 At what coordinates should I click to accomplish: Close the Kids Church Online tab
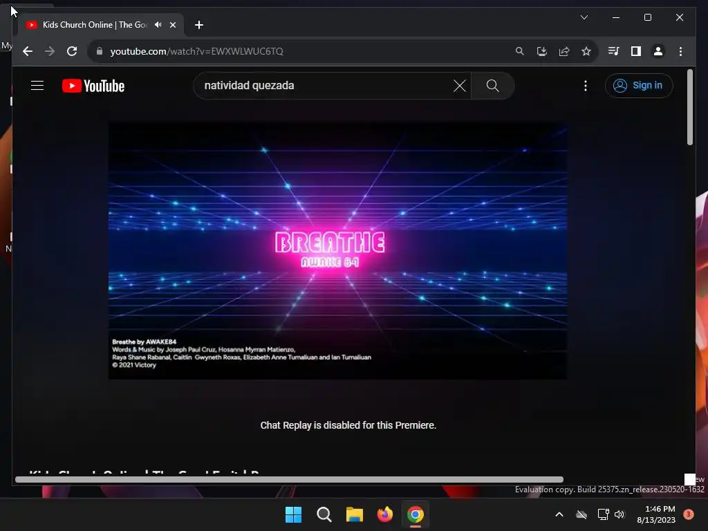click(173, 25)
